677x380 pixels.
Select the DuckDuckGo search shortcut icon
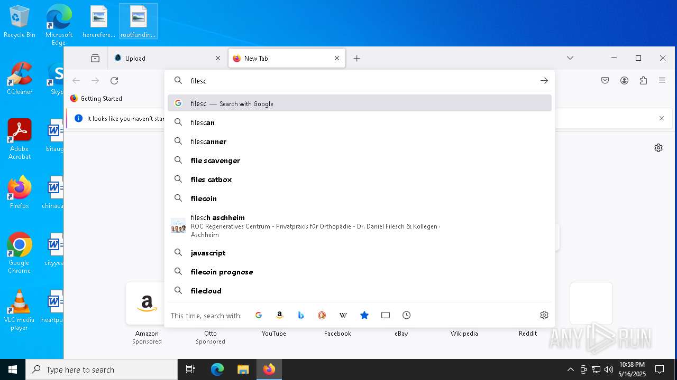(x=322, y=315)
